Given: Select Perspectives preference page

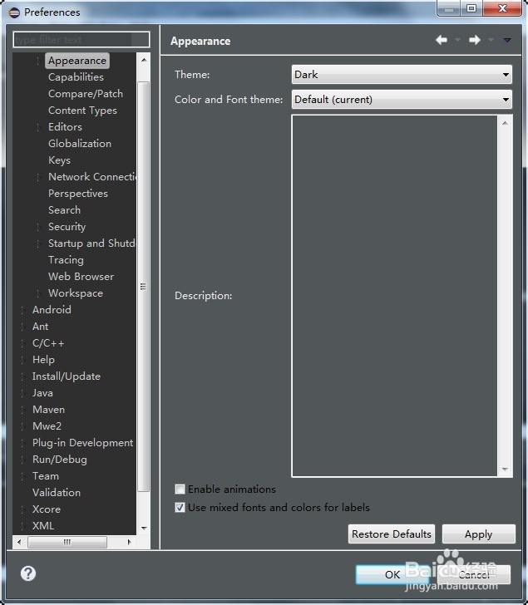Looking at the screenshot, I should pyautogui.click(x=78, y=194).
